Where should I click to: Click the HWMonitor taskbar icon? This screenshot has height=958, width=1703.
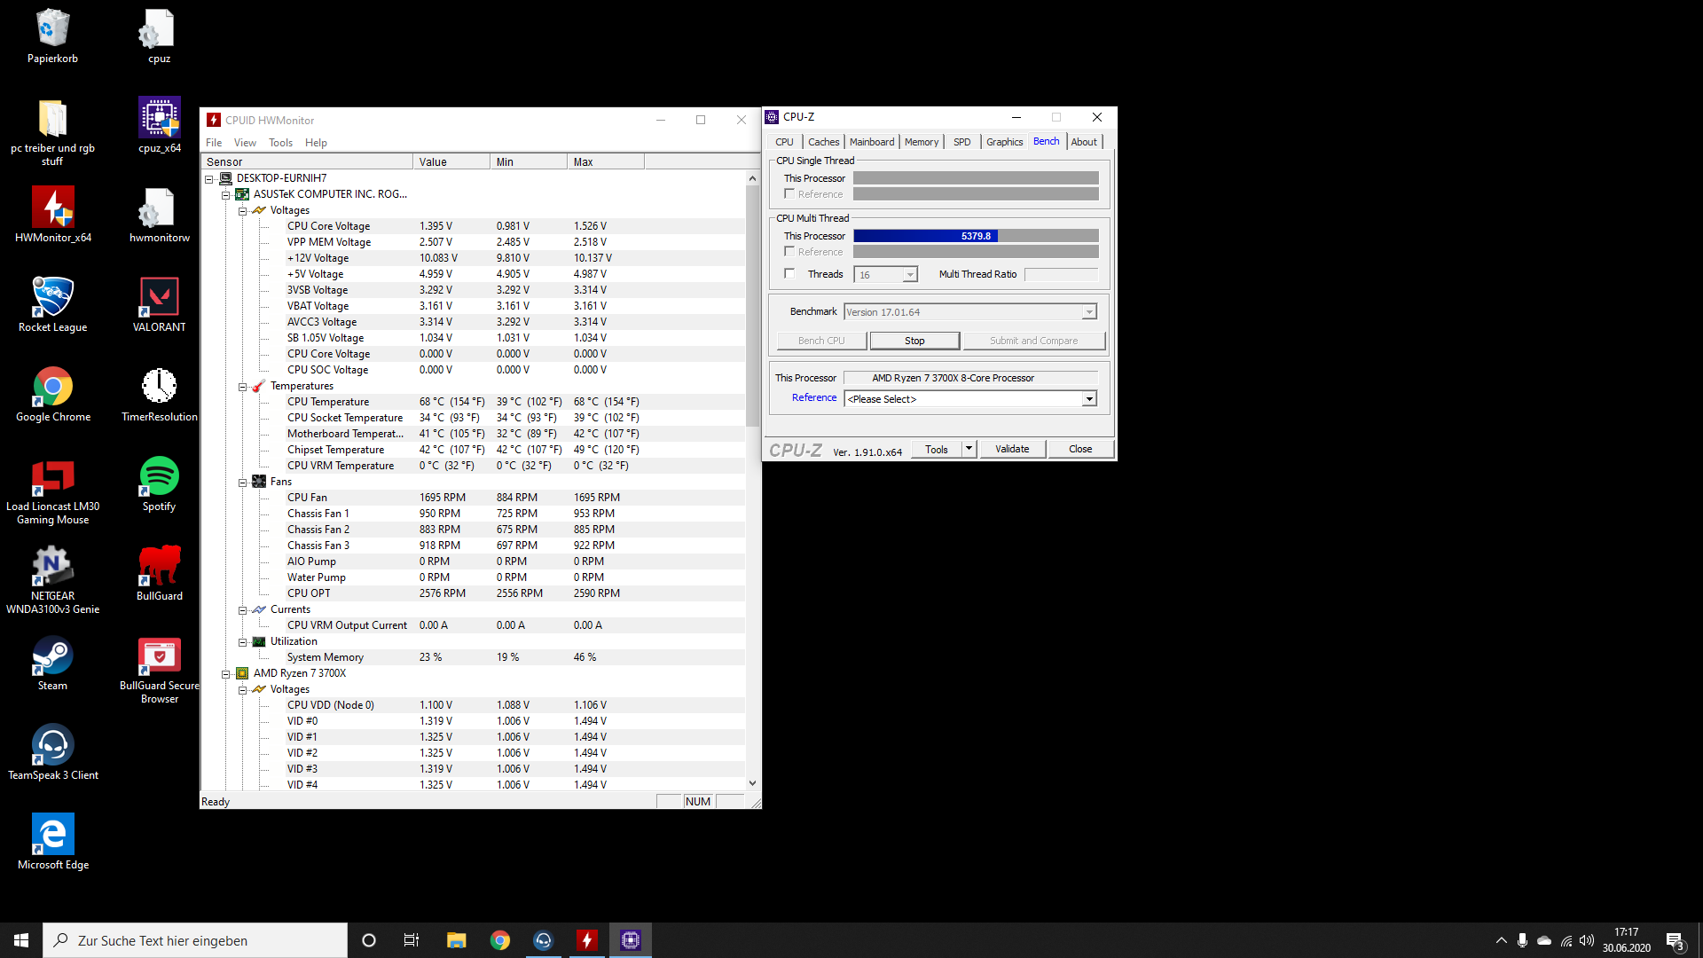click(587, 940)
